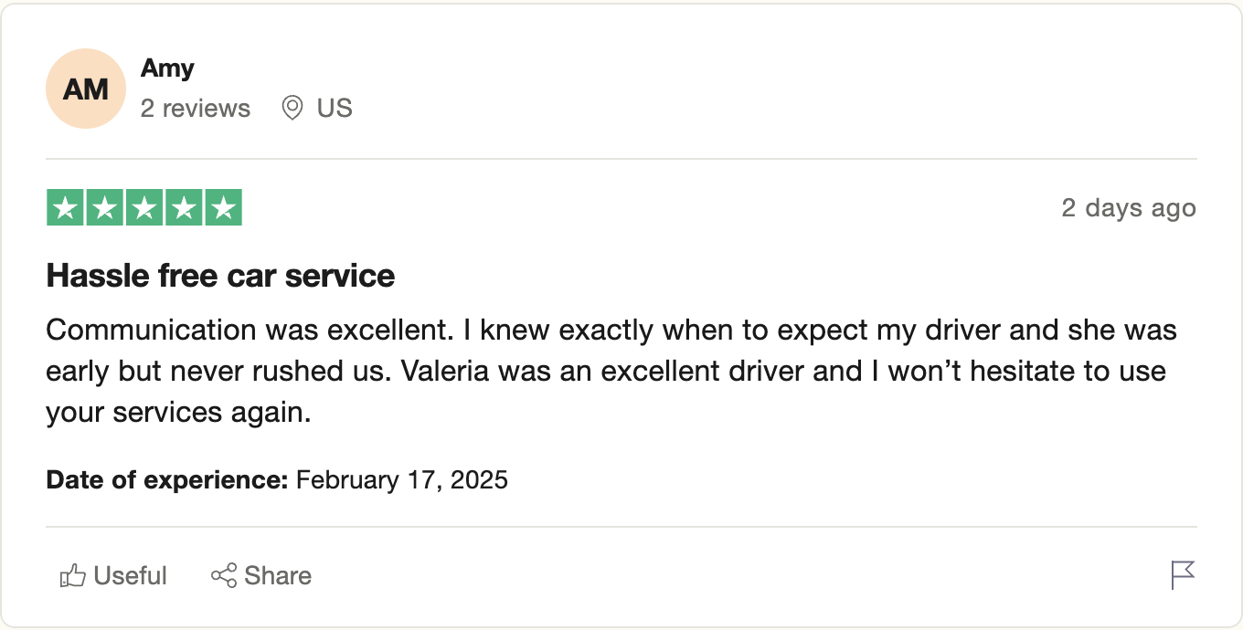Viewport: 1243px width, 630px height.
Task: Click the first green rating star
Action: pyautogui.click(x=65, y=207)
